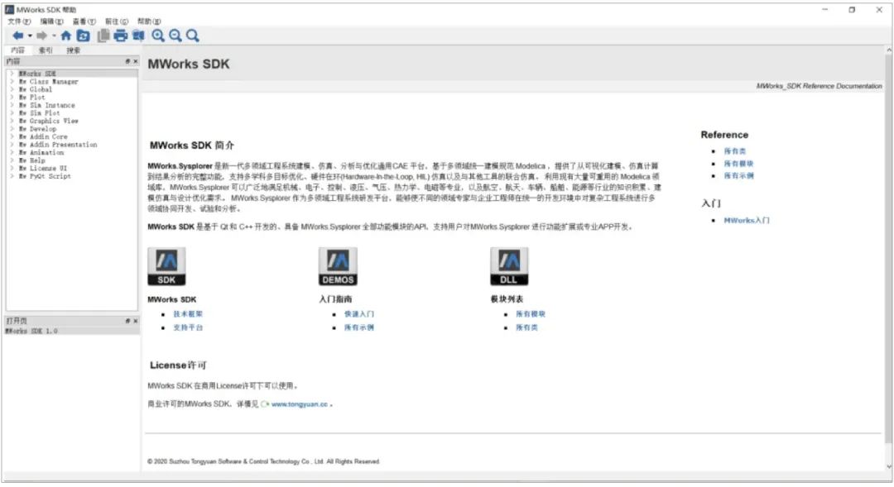The width and height of the screenshot is (894, 487).
Task: Zoom out with the minus magnifier
Action: pos(175,36)
